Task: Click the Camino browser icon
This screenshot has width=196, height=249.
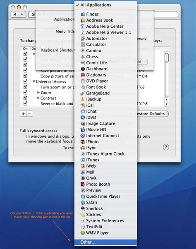Action: [83, 50]
